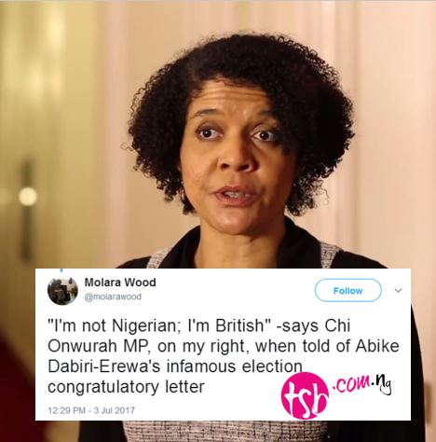Screen dimensions: 436x442
Task: Open the Molara Wood display name link
Action: point(120,283)
